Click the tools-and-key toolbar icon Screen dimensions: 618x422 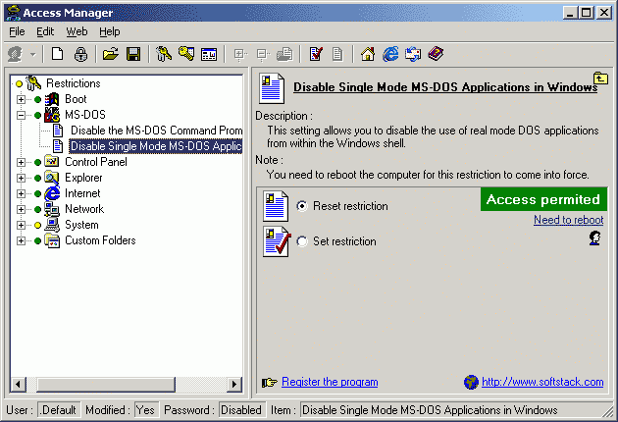(164, 54)
